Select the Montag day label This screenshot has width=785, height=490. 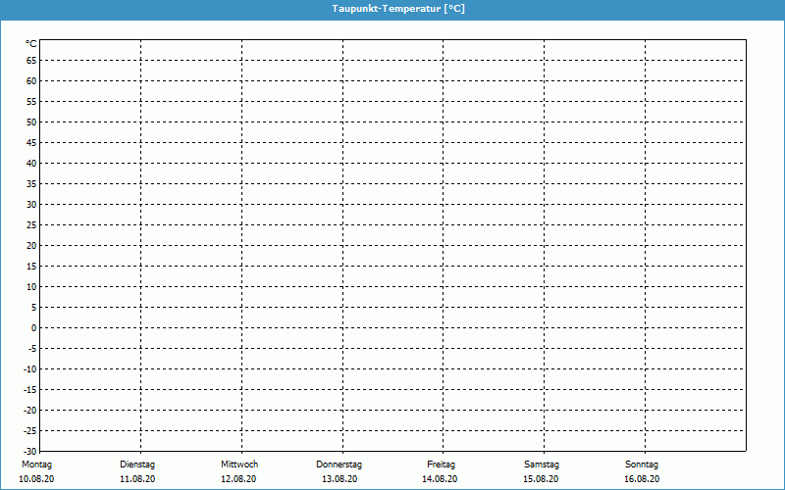point(36,464)
